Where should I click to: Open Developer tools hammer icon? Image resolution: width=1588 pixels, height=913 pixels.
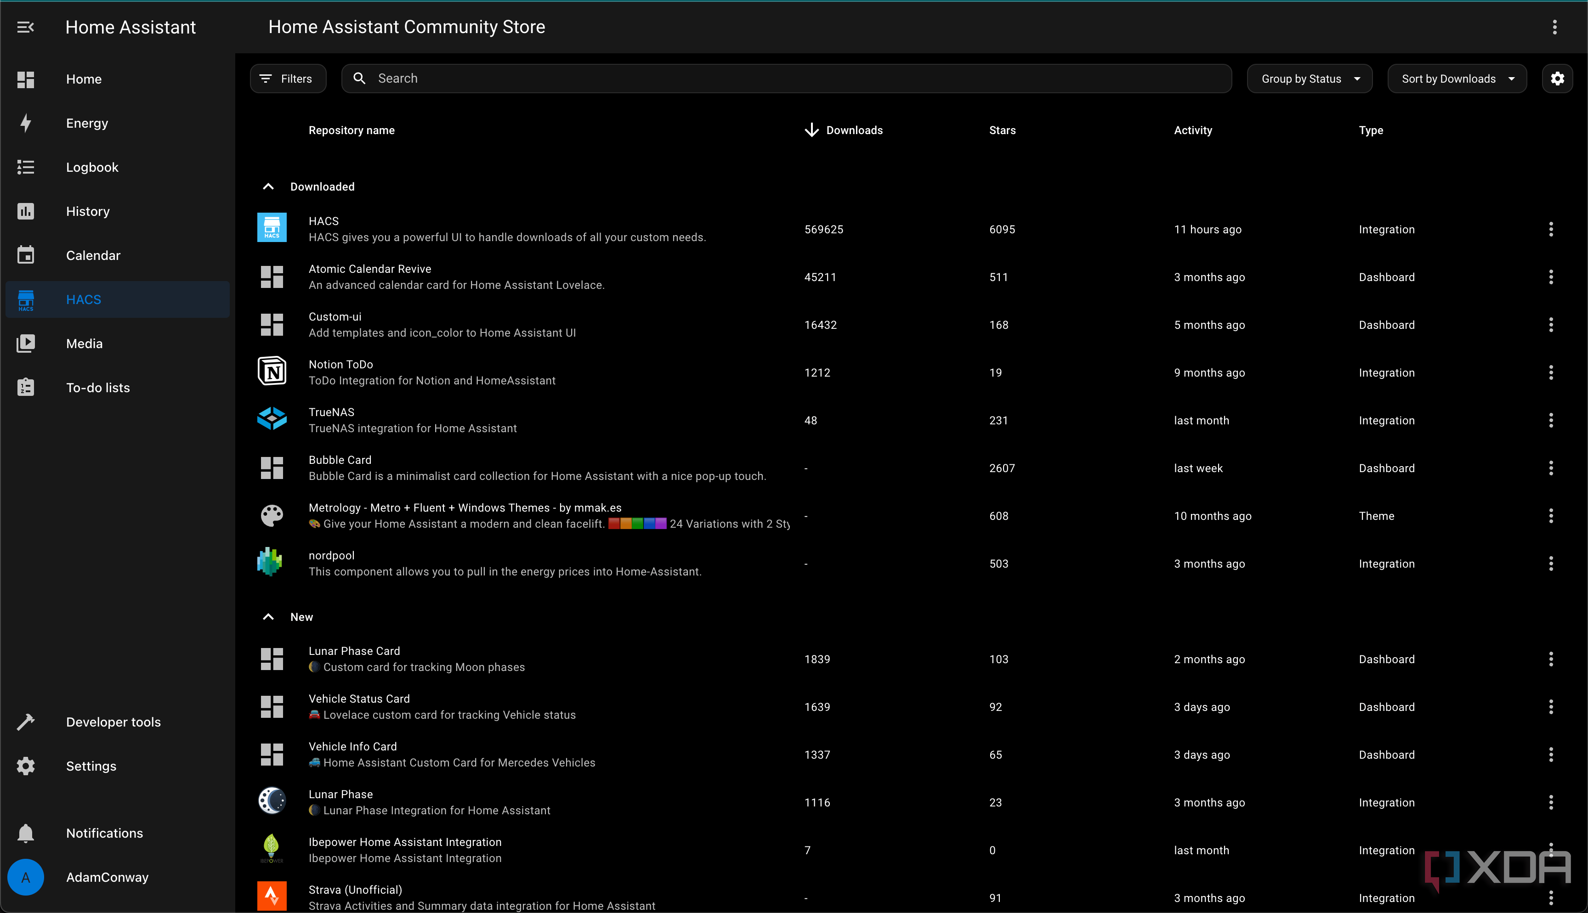(25, 722)
